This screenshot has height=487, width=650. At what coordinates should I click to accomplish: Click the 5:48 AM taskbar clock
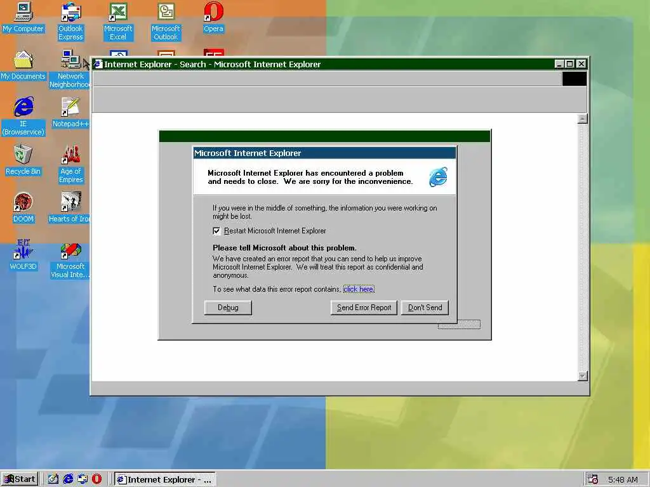pos(623,479)
